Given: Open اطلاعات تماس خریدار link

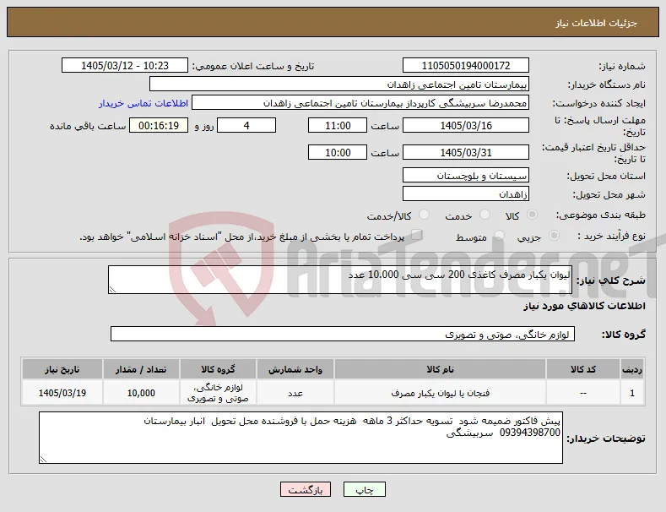Looking at the screenshot, I should pyautogui.click(x=143, y=103).
